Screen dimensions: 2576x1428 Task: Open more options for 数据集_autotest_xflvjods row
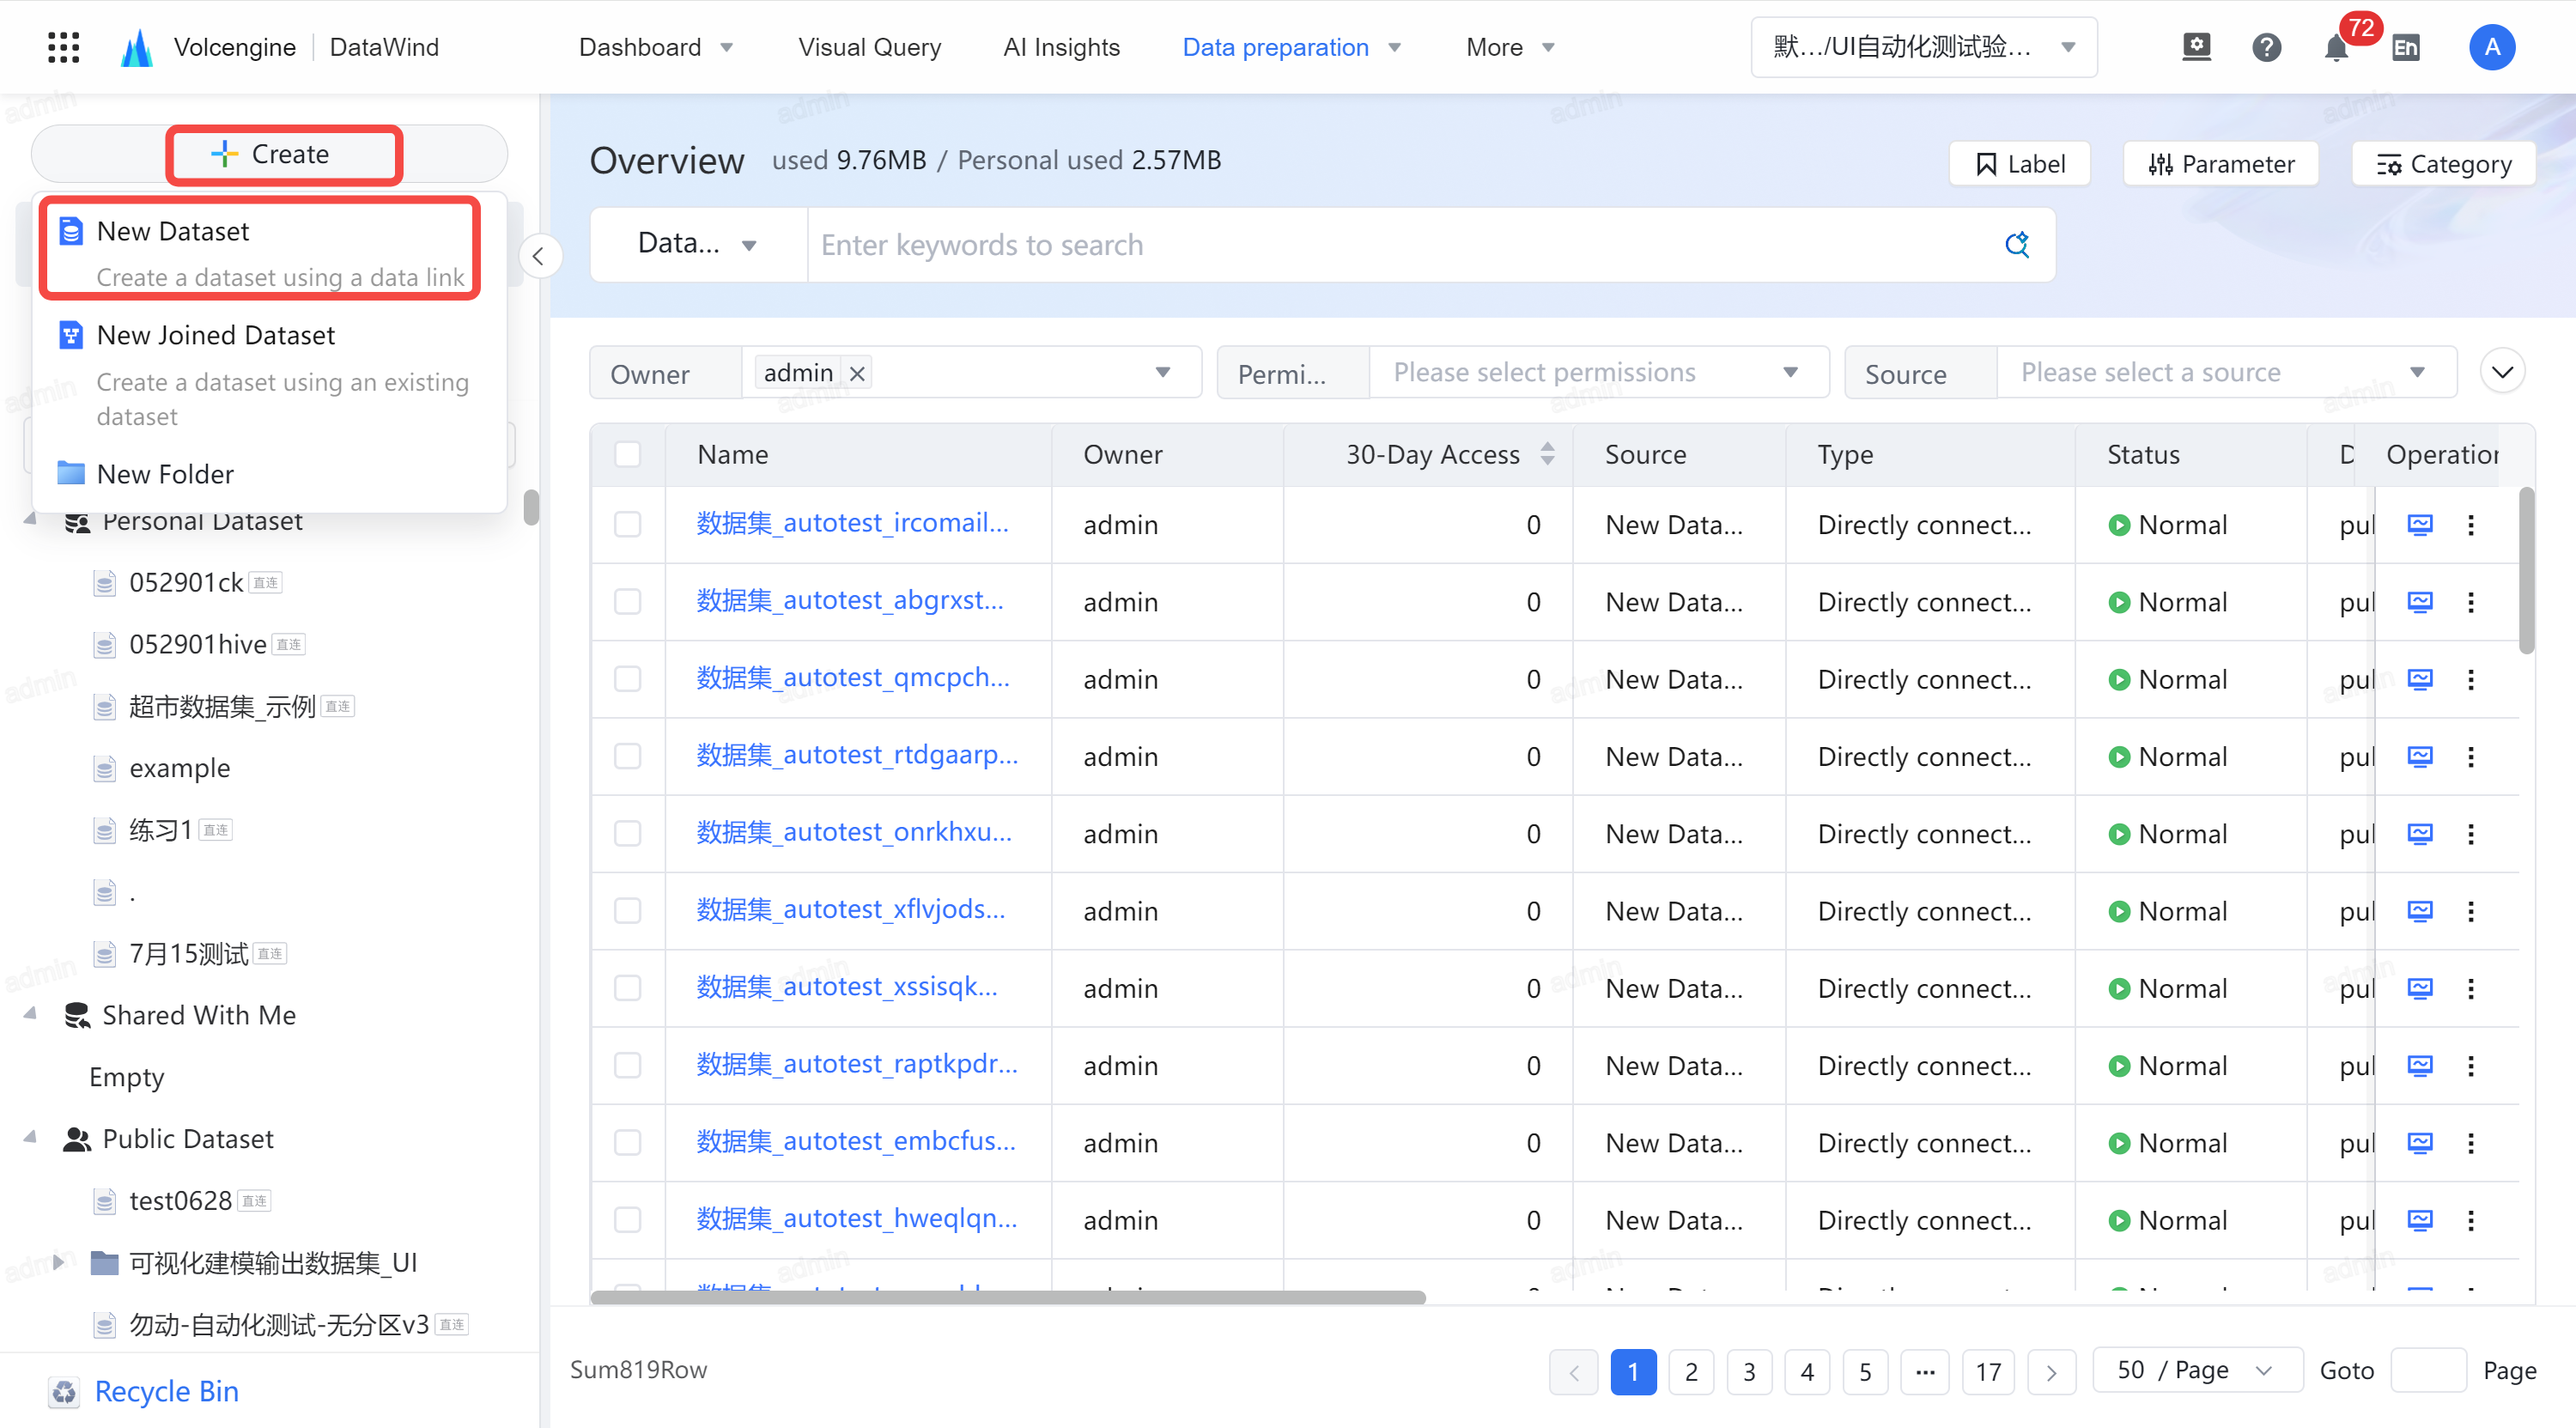click(x=2471, y=911)
